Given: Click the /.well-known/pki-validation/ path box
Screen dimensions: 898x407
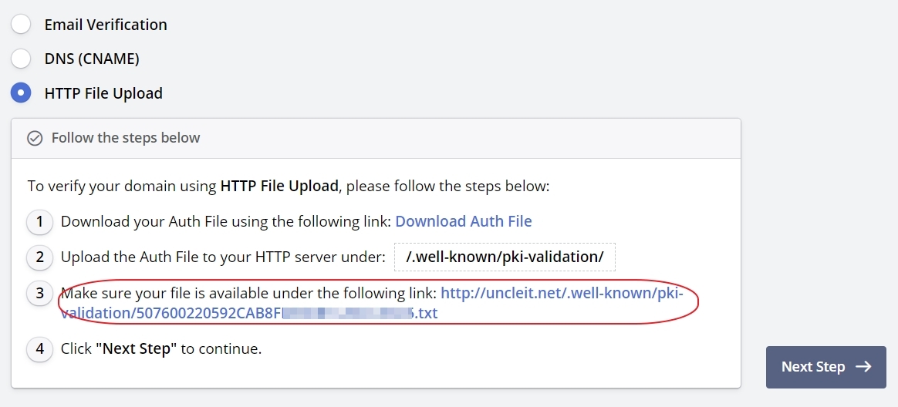Looking at the screenshot, I should click(x=505, y=257).
